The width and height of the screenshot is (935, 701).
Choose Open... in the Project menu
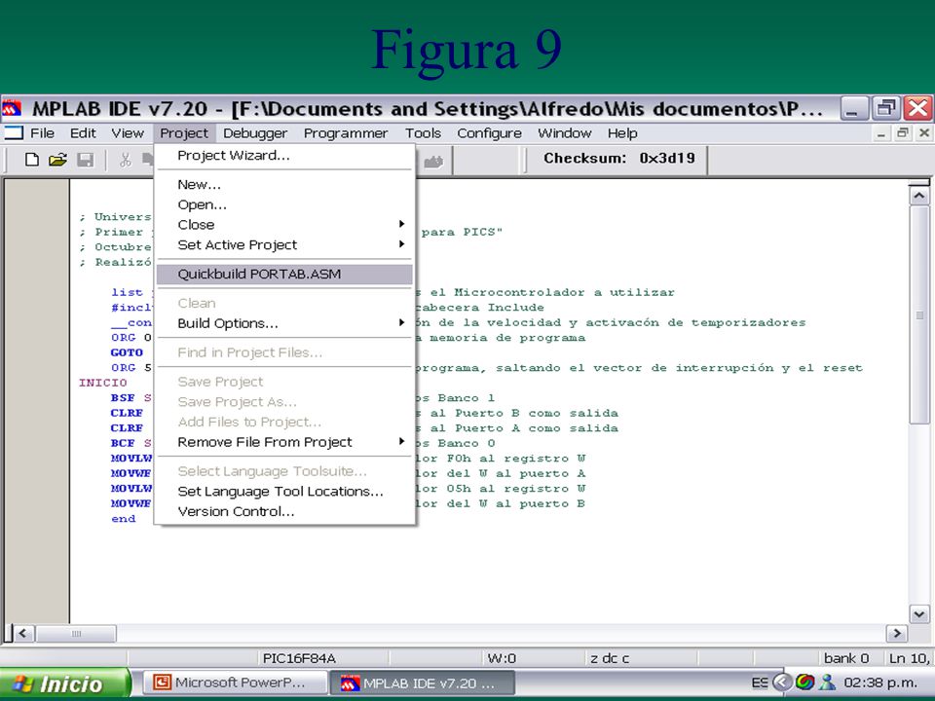click(284, 205)
